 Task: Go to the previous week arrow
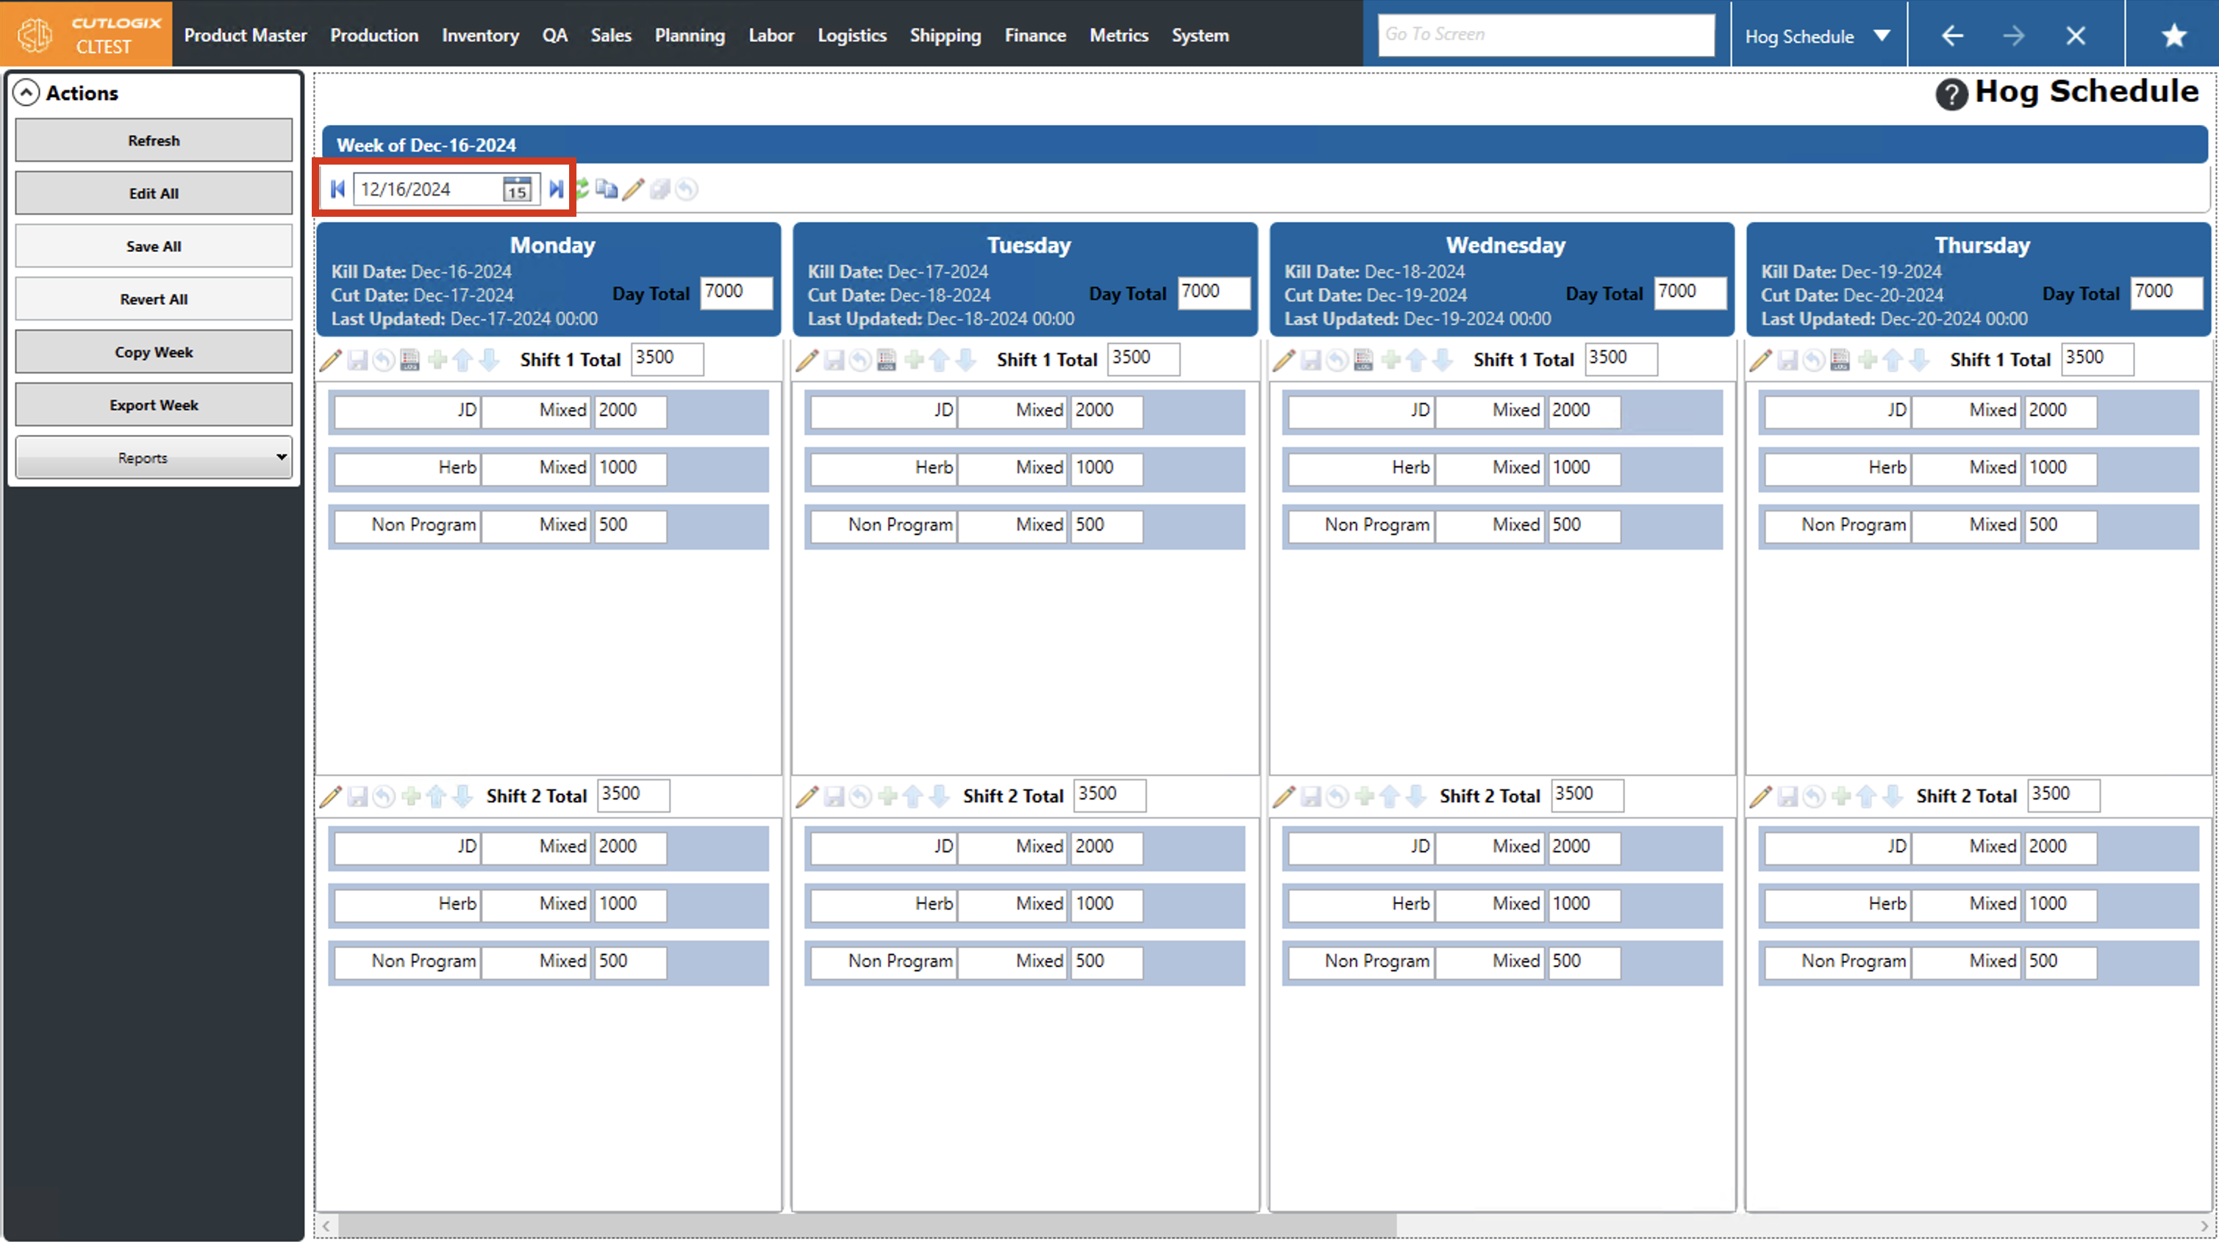[337, 190]
